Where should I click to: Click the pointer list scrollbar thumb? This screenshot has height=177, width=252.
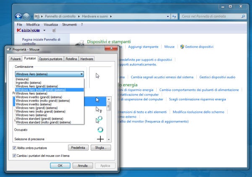(109, 106)
